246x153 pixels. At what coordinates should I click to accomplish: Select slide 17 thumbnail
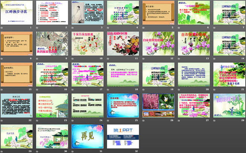pyautogui.click(x=88, y=74)
